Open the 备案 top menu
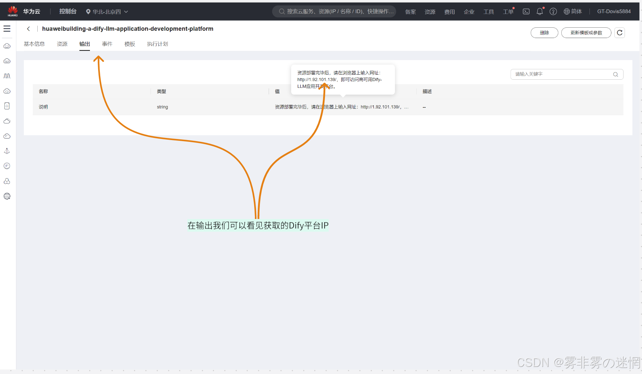This screenshot has height=374, width=642. click(x=410, y=12)
